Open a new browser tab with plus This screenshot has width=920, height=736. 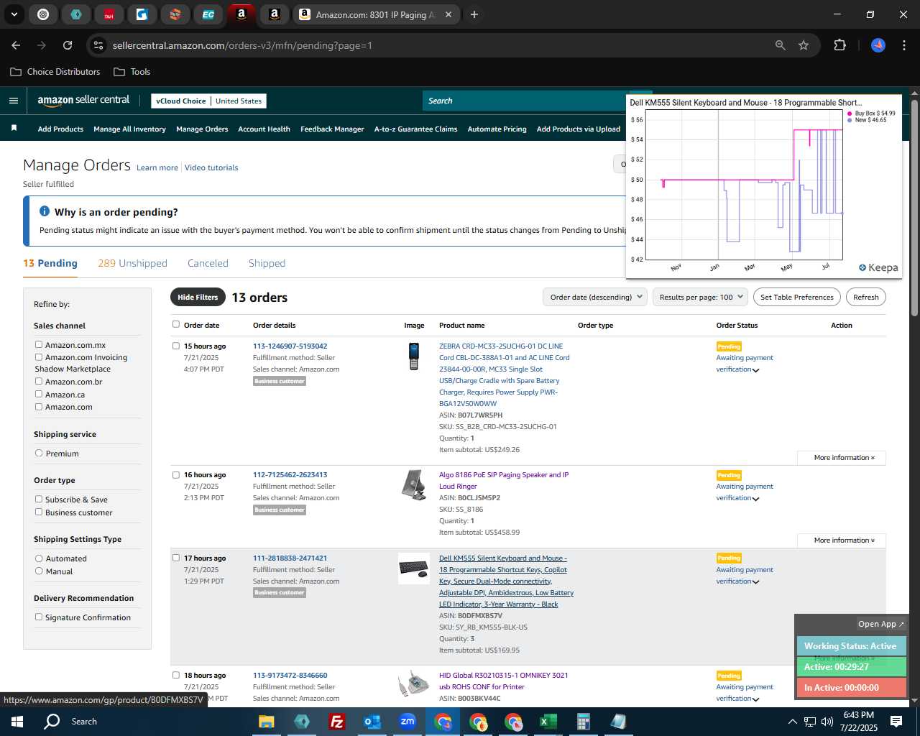point(474,14)
